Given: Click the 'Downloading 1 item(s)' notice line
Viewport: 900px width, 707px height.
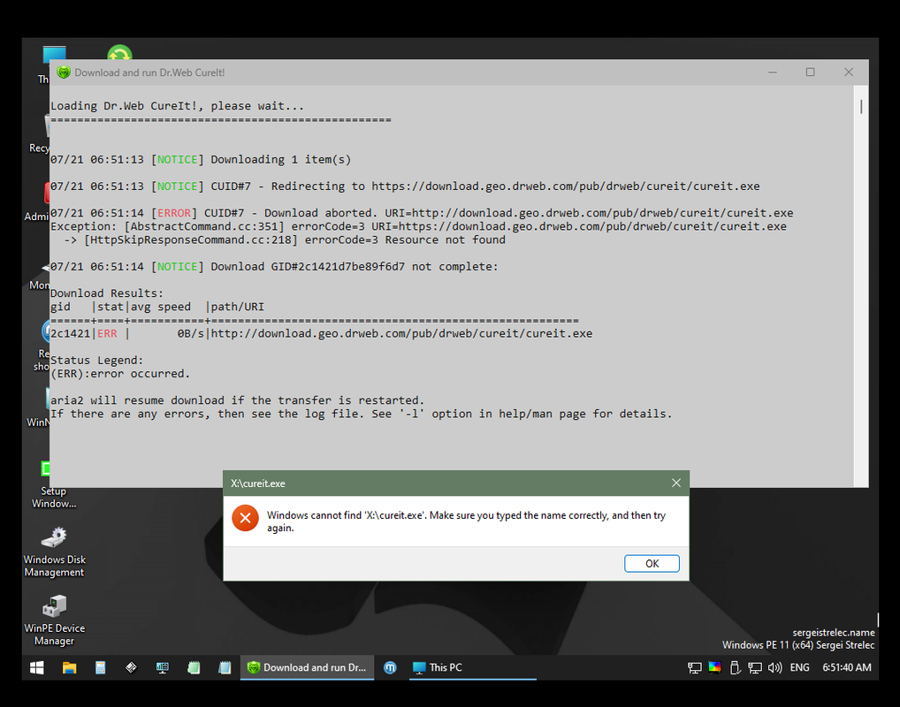Looking at the screenshot, I should pos(201,160).
